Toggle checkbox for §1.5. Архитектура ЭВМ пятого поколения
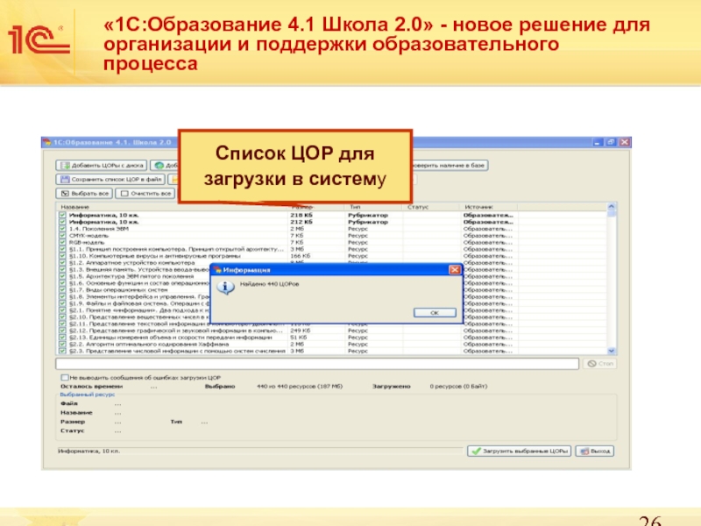The image size is (701, 526). [x=62, y=276]
